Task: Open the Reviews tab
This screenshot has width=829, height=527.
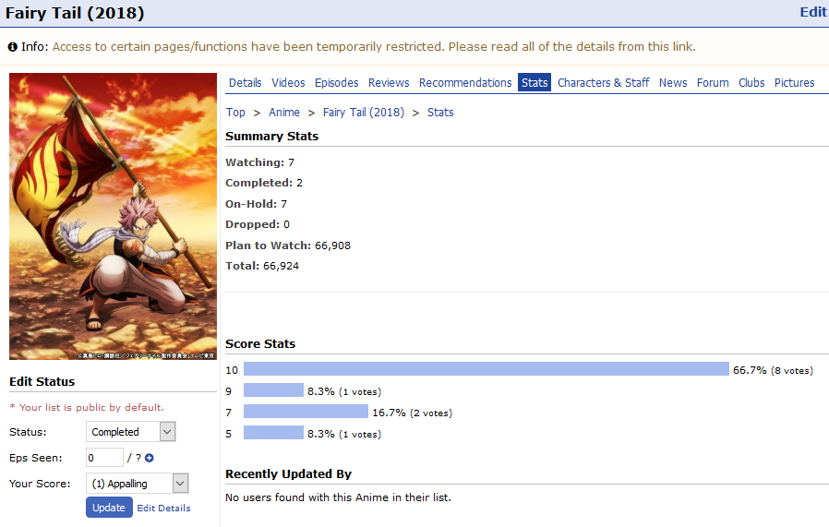Action: pyautogui.click(x=389, y=83)
